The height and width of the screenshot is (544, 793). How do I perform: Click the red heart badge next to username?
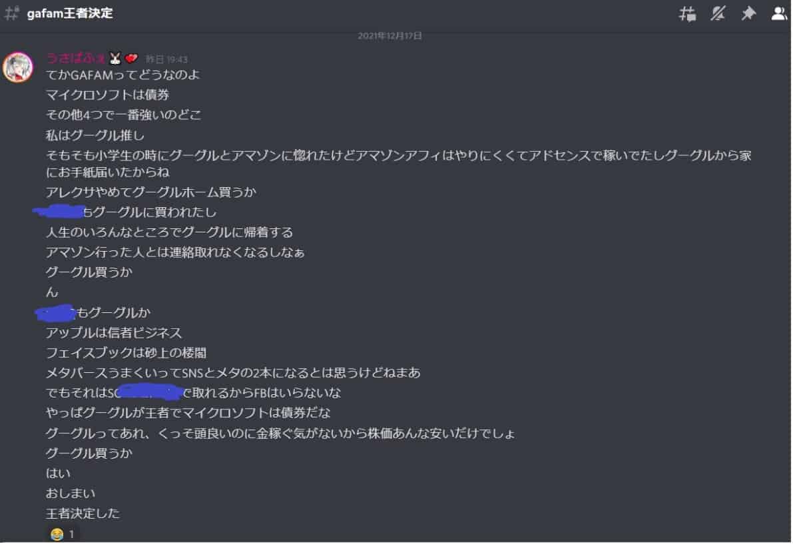131,59
